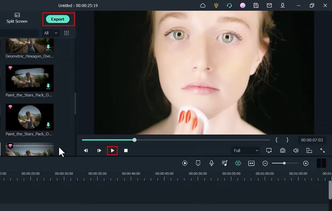Screen dimensions: 332x211
Task: Toggle the preview volume speaker
Action: (x=296, y=150)
